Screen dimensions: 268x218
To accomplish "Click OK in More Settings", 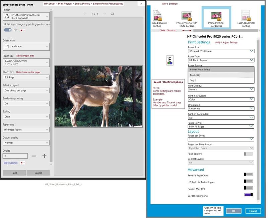I will [233, 211].
